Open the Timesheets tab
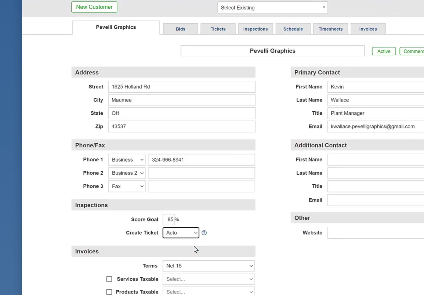Viewport: 424px width, 295px height. click(x=330, y=29)
